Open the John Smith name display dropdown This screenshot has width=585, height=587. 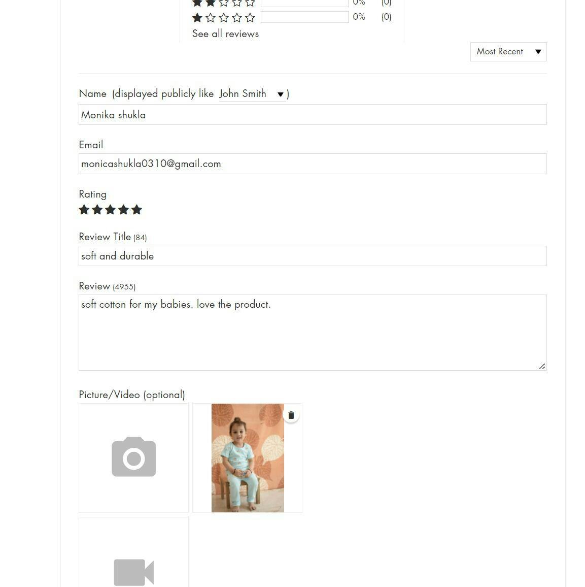pos(253,93)
